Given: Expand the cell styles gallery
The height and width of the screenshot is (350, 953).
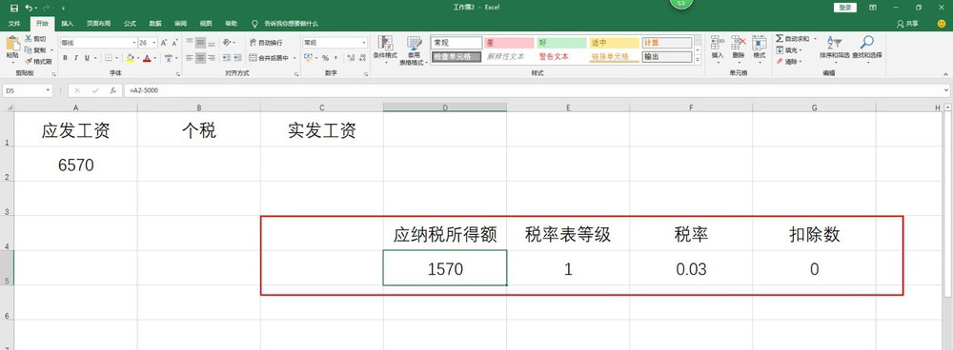Looking at the screenshot, I should click(x=698, y=60).
